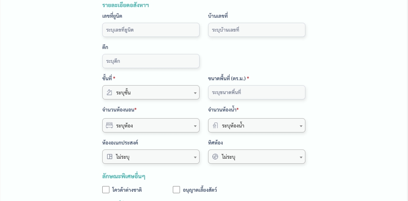Click the อนุญาตเลี้ยงสัตว์ label text

[200, 190]
